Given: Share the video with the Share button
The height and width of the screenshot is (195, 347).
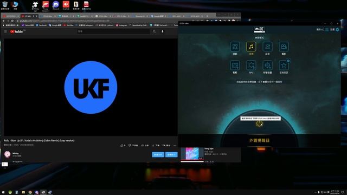Looking at the screenshot, I should pos(145,146).
